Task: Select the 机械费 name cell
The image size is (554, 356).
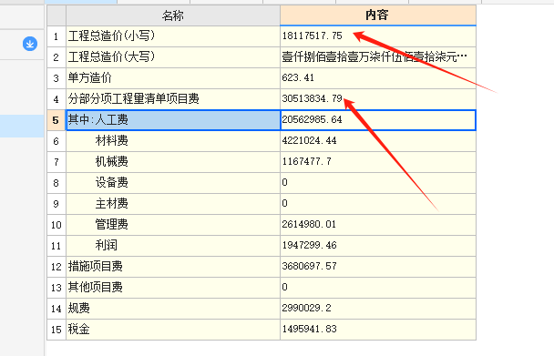Action: (173, 162)
